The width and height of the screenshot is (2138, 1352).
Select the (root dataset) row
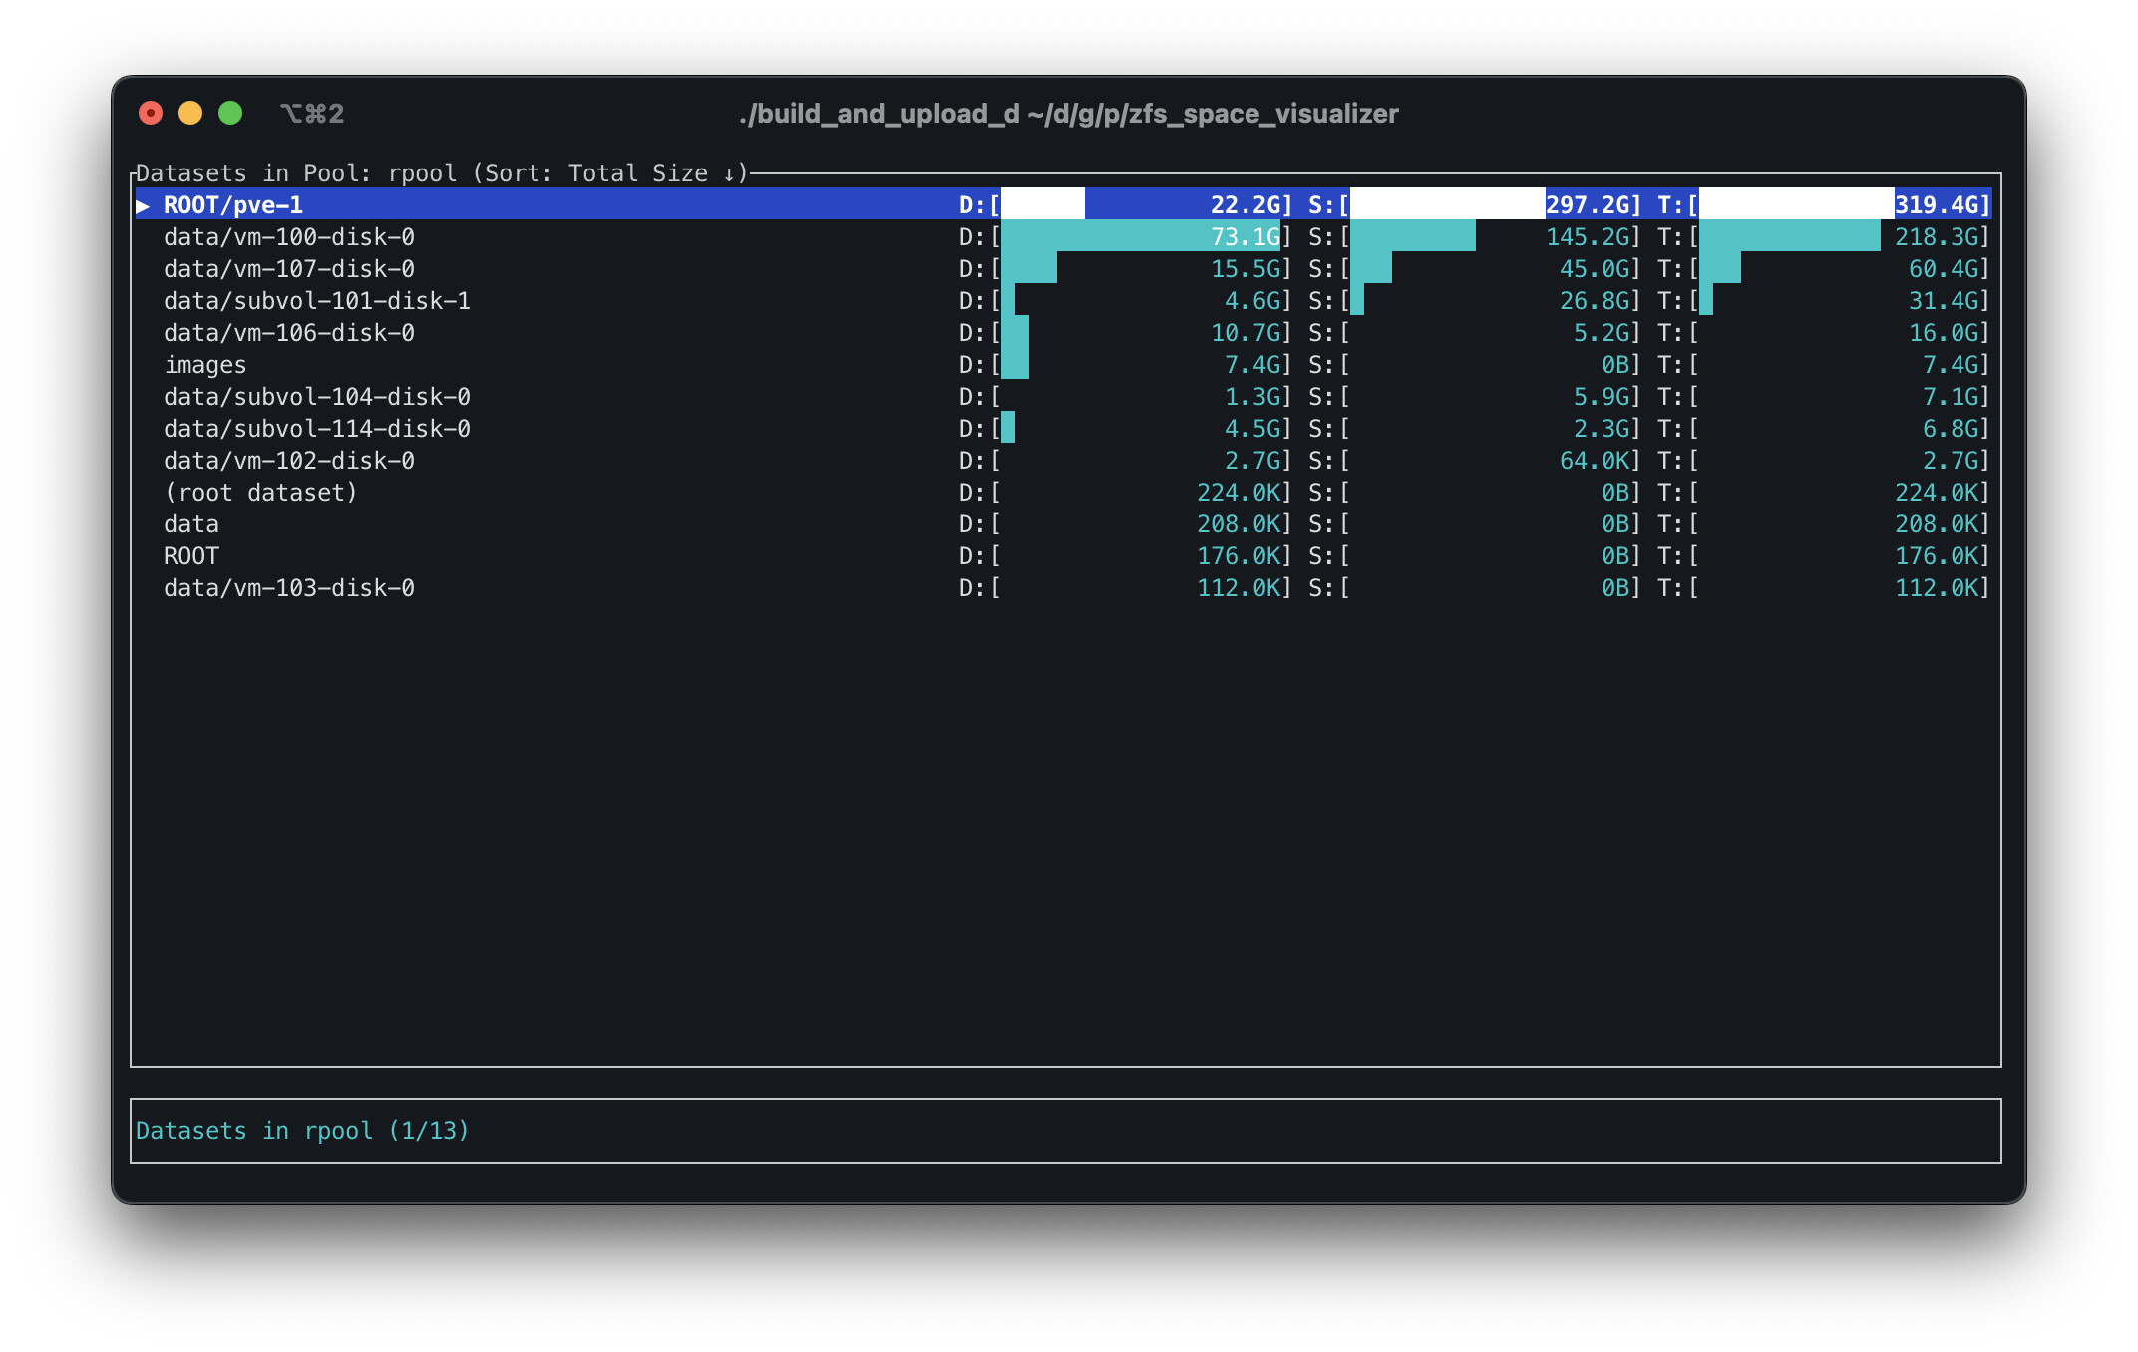pyautogui.click(x=260, y=493)
